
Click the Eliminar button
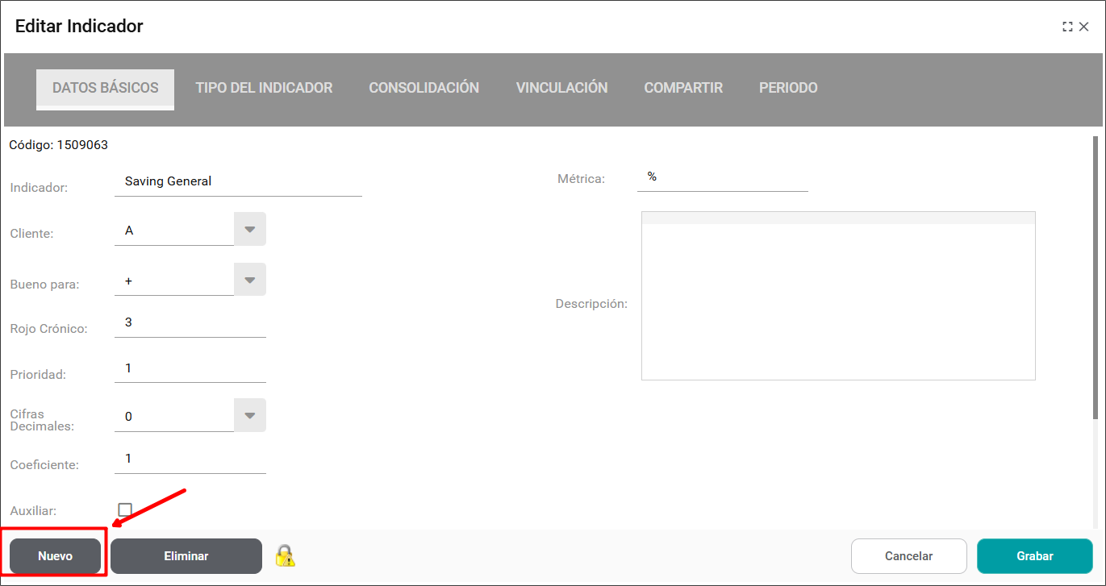[186, 556]
